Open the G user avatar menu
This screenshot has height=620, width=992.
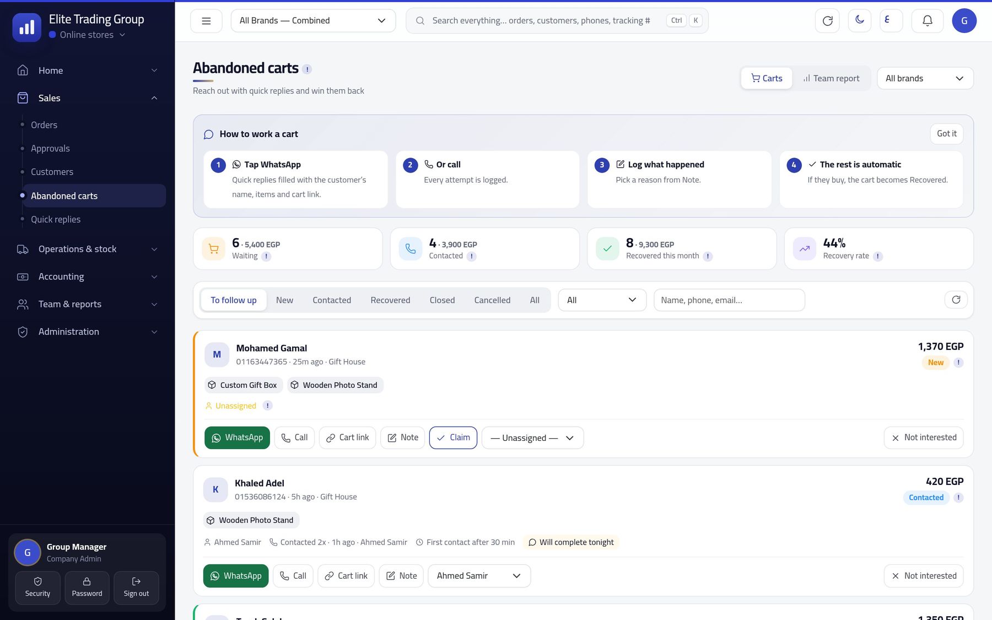coord(964,21)
